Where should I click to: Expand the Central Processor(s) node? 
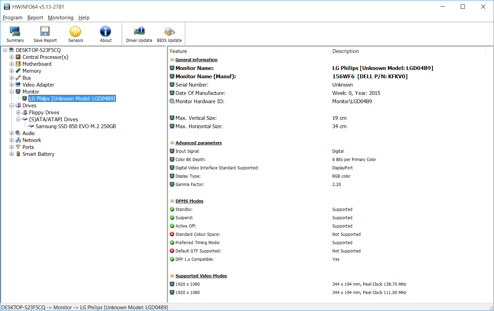point(12,57)
